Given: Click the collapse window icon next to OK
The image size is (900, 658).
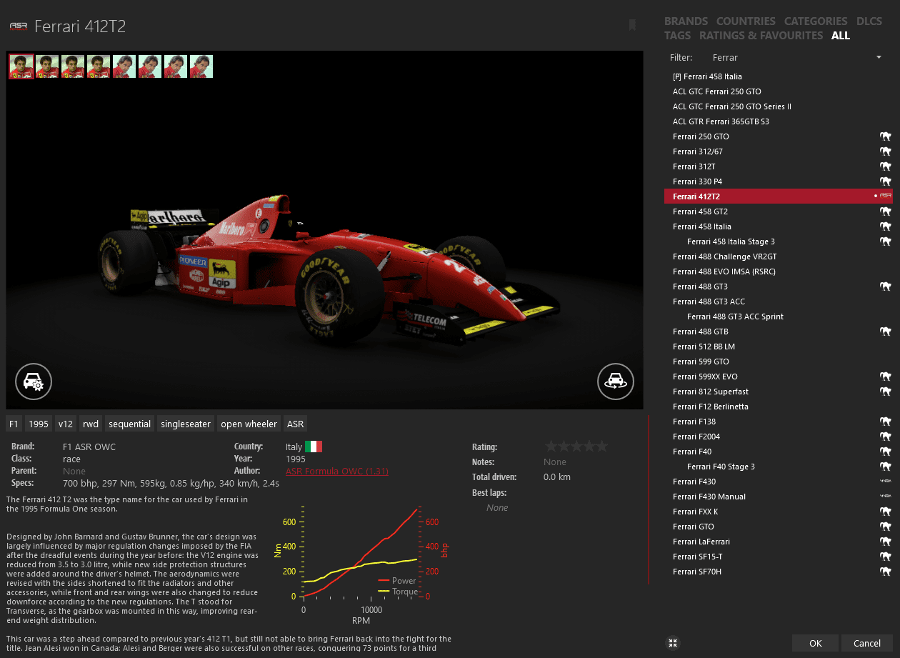Looking at the screenshot, I should pos(672,643).
